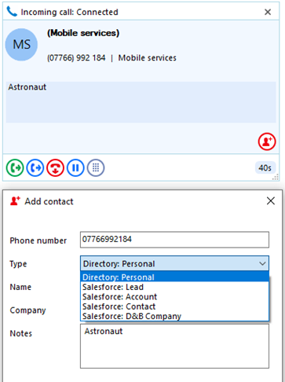
Task: Click the green consult transfer call icon
Action: click(15, 167)
